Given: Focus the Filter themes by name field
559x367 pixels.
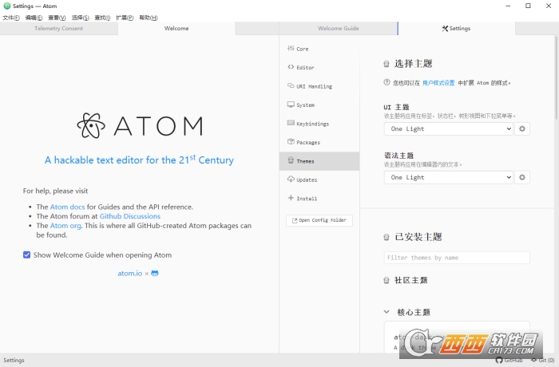Looking at the screenshot, I should (x=457, y=258).
